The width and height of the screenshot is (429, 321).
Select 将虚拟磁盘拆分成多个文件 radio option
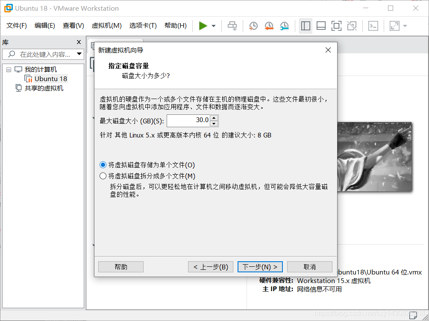pos(103,176)
